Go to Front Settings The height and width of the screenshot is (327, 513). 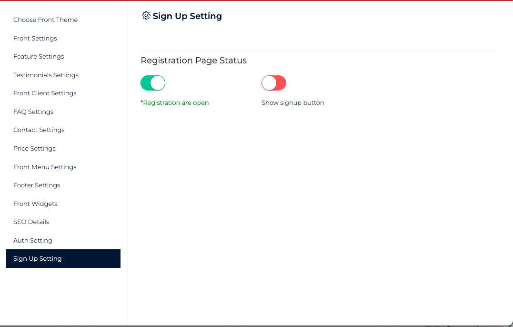click(x=35, y=38)
